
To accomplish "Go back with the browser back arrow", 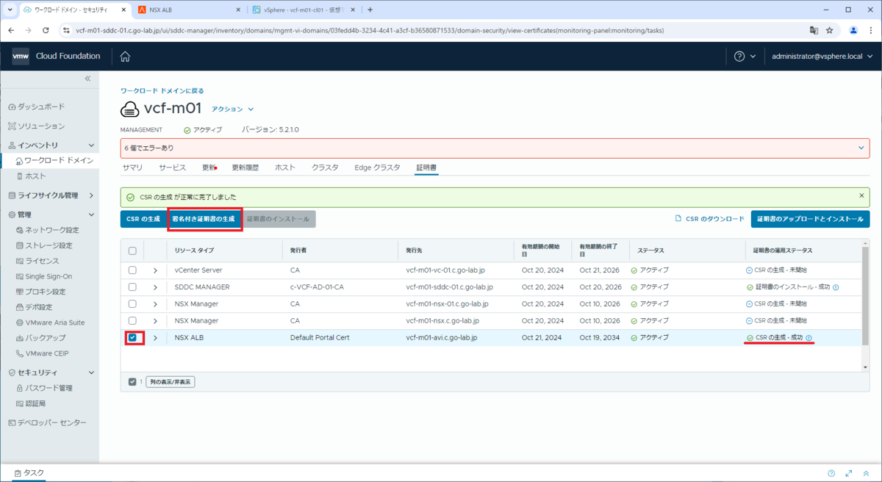I will (12, 31).
